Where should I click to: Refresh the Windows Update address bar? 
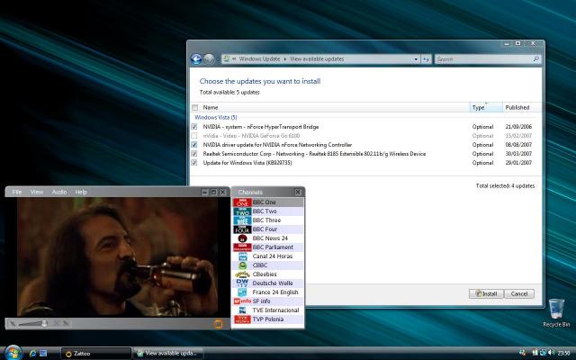point(426,59)
